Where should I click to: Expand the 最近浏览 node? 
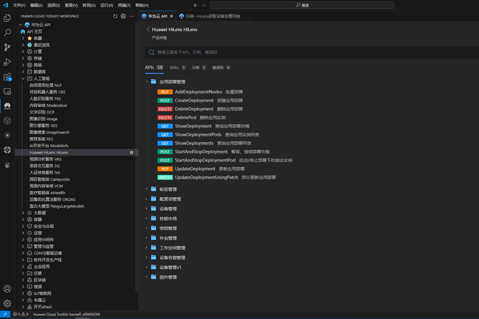(23, 45)
